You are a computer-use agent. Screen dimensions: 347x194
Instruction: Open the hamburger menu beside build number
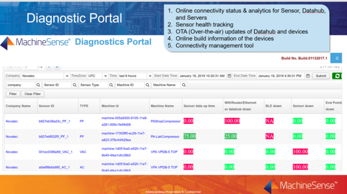(336, 58)
